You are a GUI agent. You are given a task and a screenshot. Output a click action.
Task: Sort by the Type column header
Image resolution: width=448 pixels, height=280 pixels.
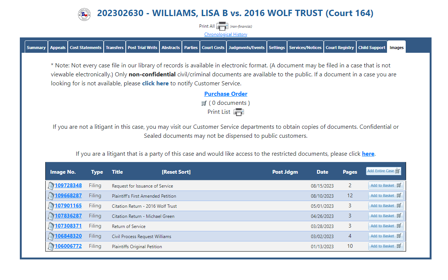coord(97,172)
